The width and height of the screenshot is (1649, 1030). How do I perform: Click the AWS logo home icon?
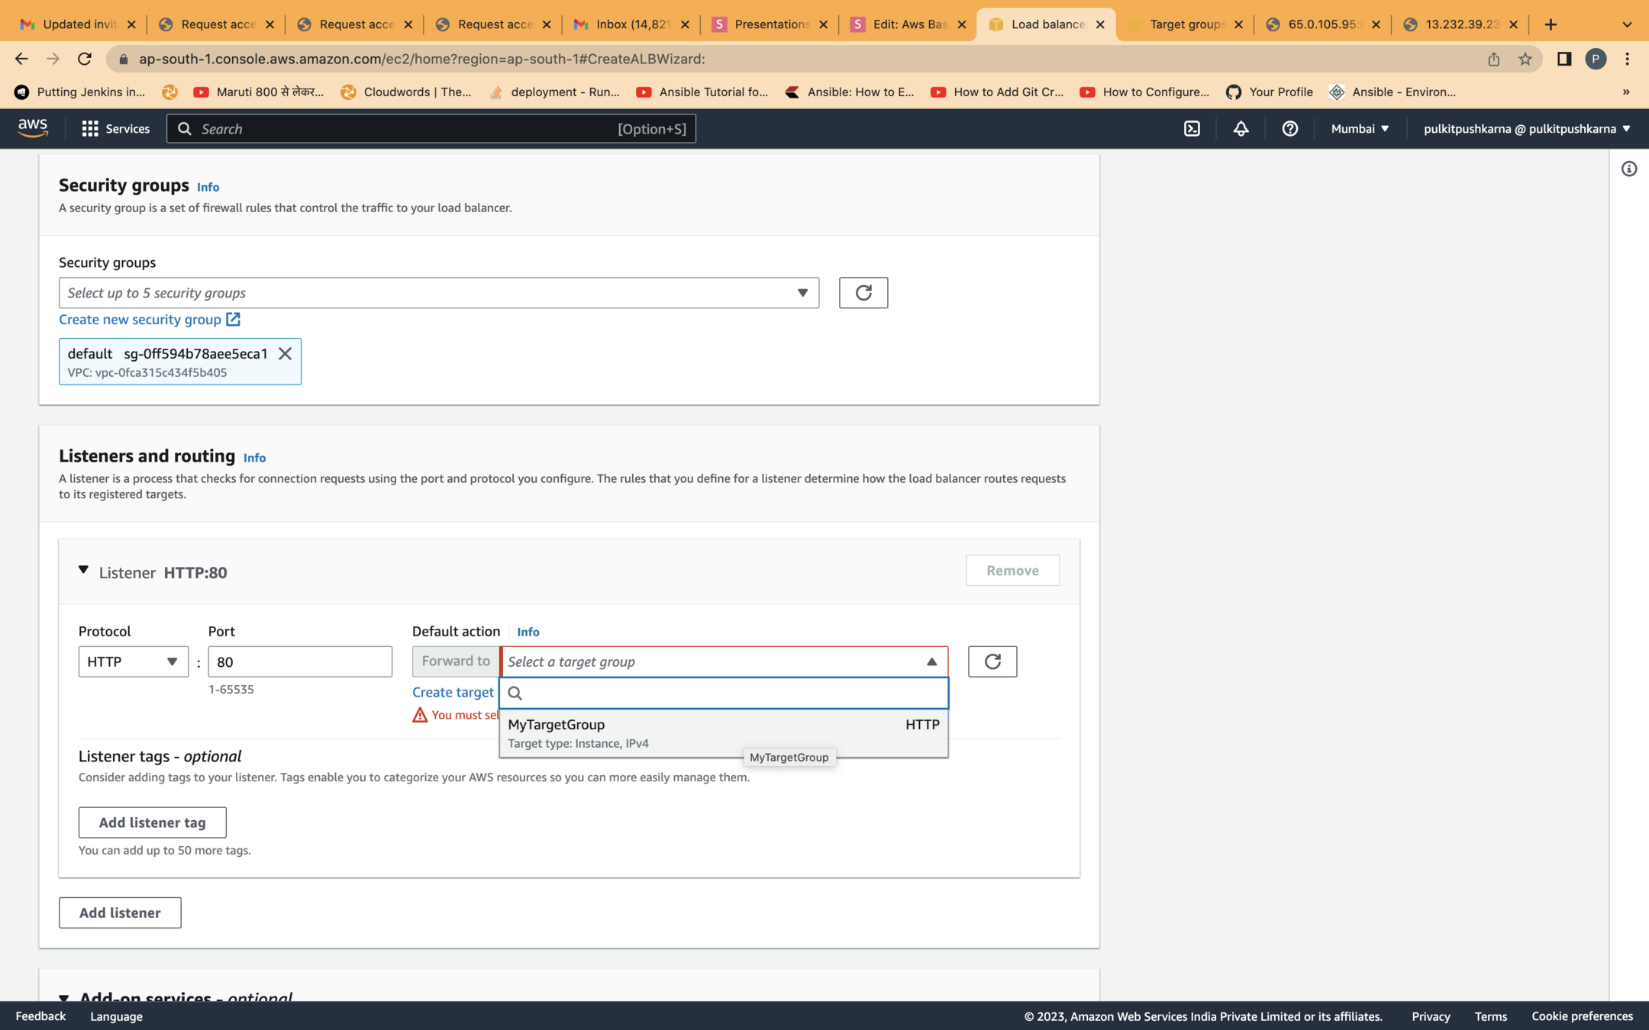(33, 128)
